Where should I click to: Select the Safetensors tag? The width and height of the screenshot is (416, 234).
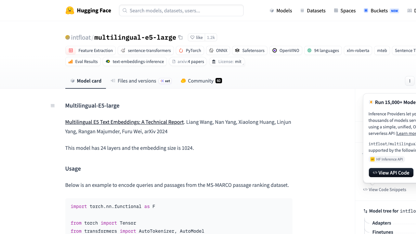pyautogui.click(x=250, y=50)
